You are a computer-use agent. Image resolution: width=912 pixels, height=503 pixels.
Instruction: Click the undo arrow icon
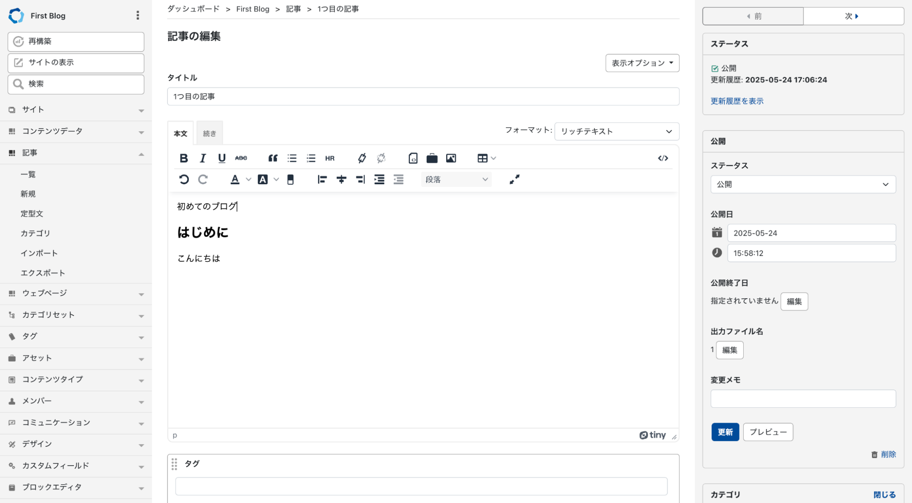[x=184, y=180]
